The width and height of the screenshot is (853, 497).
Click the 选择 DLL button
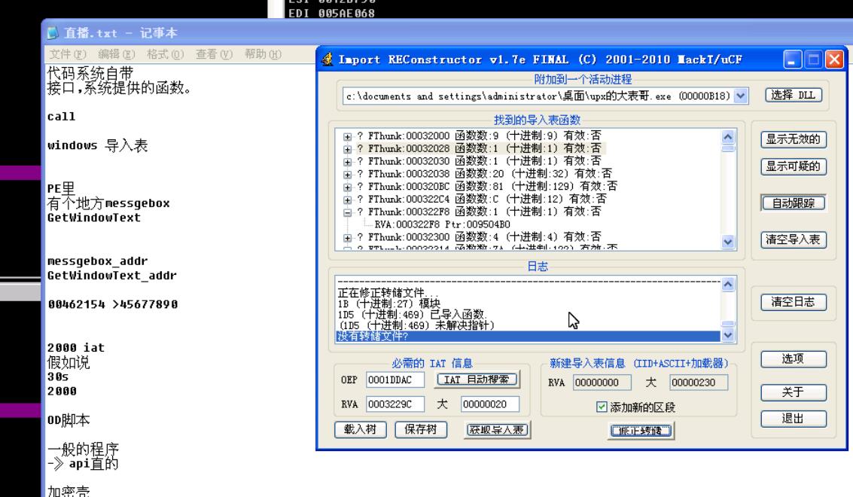794,96
